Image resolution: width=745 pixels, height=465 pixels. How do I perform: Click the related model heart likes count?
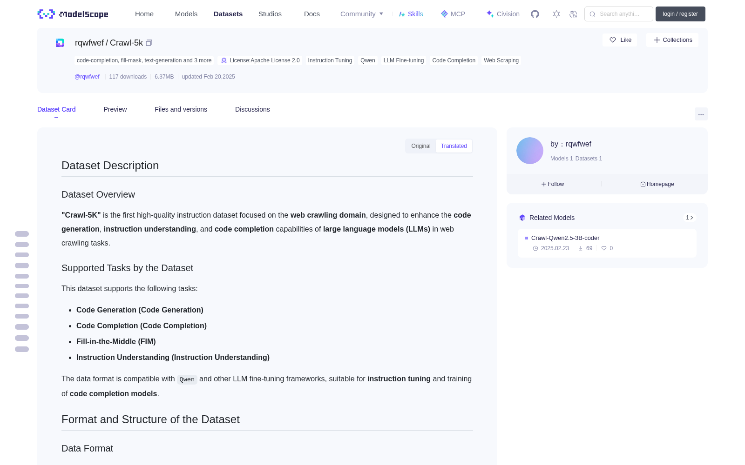607,248
